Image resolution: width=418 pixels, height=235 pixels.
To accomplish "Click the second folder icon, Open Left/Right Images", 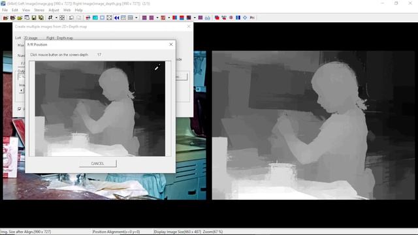I will tap(12, 18).
